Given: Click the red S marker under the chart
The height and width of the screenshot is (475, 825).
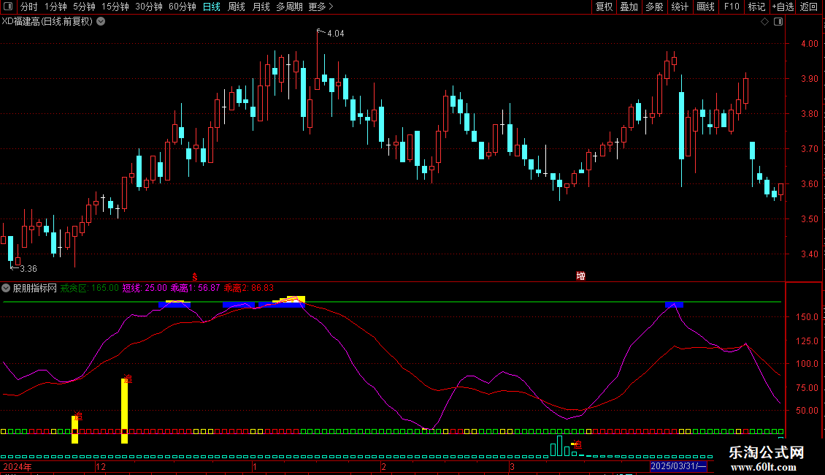Looking at the screenshot, I should [x=195, y=277].
